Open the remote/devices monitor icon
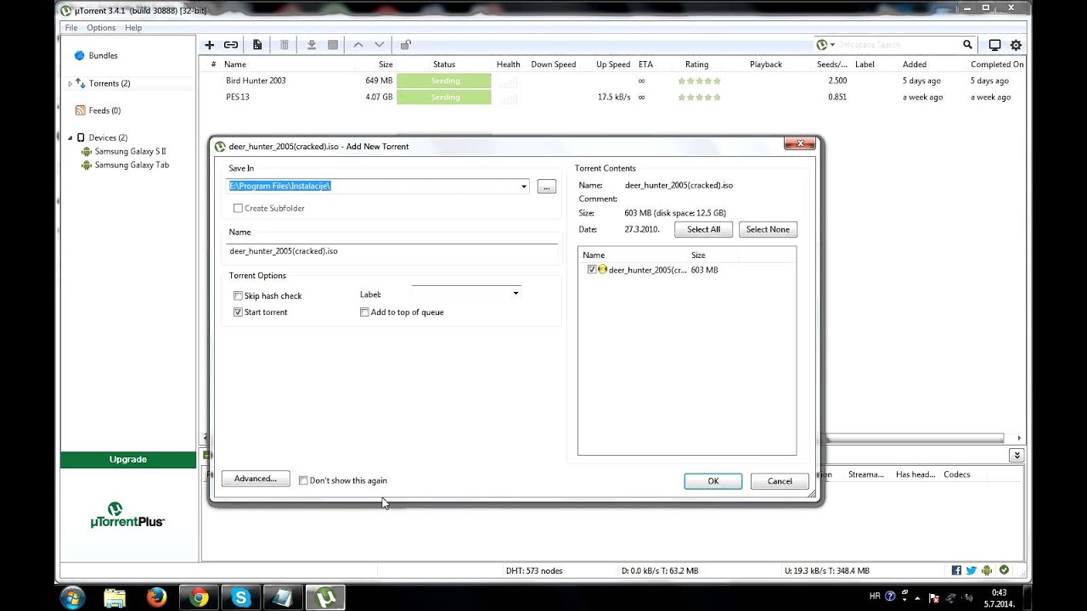This screenshot has width=1087, height=611. point(994,45)
